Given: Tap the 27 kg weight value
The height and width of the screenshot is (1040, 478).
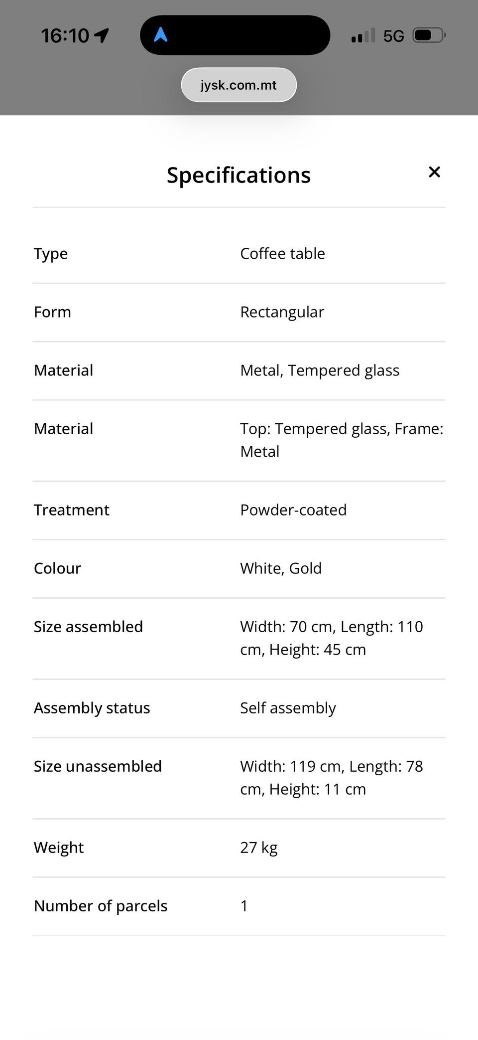Looking at the screenshot, I should point(259,848).
